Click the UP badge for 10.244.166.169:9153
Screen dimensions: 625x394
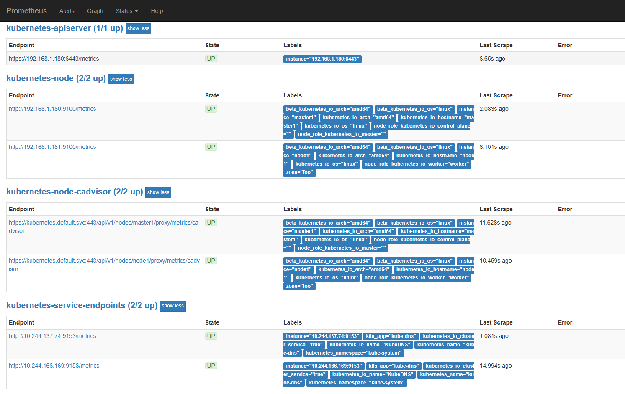point(211,366)
